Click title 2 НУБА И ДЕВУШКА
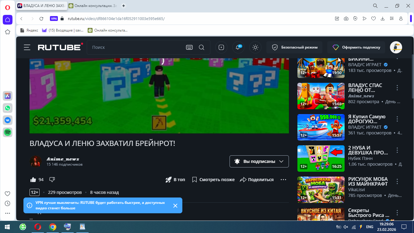 point(368,150)
